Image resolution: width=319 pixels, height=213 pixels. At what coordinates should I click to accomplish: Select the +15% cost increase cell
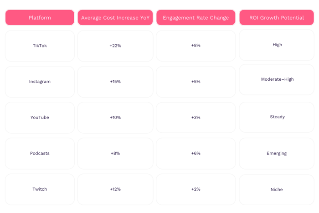point(115,82)
